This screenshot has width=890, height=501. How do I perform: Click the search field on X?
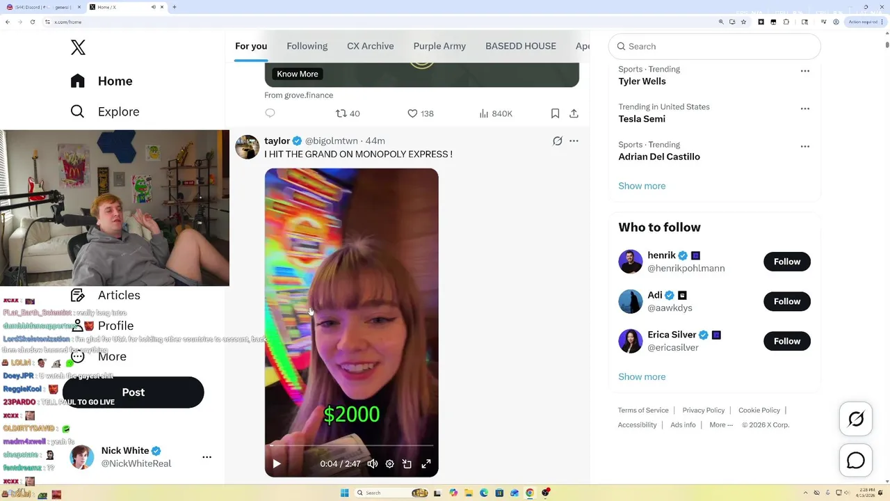pos(715,46)
